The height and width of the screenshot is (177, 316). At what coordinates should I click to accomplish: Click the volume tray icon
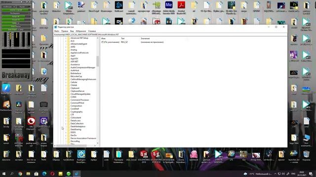point(283,174)
